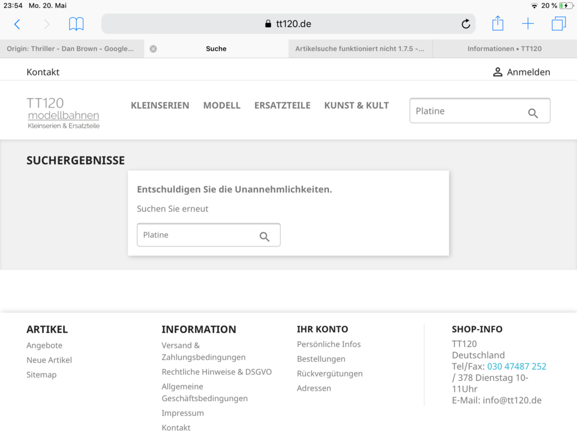Click the ARTIKEL footer heading

point(47,330)
